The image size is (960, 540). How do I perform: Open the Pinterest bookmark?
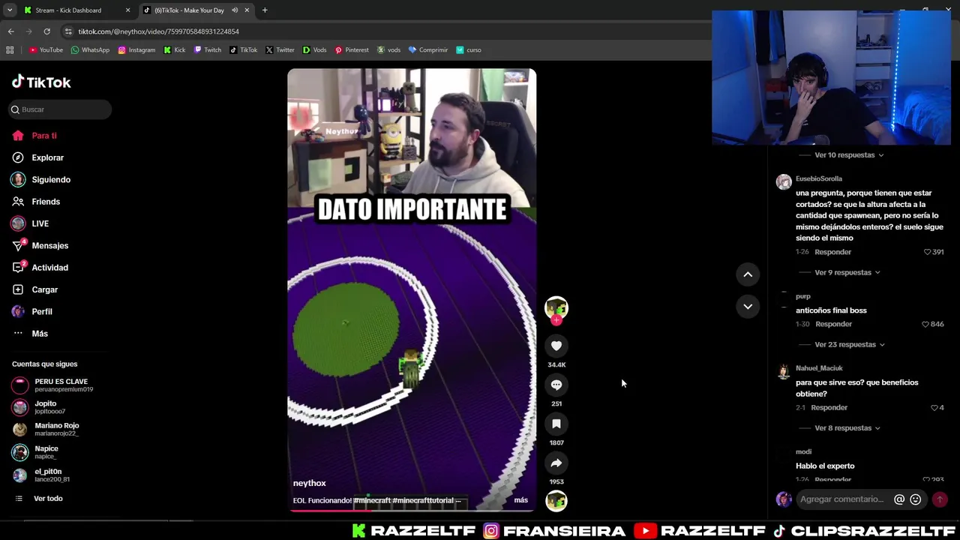click(x=352, y=50)
